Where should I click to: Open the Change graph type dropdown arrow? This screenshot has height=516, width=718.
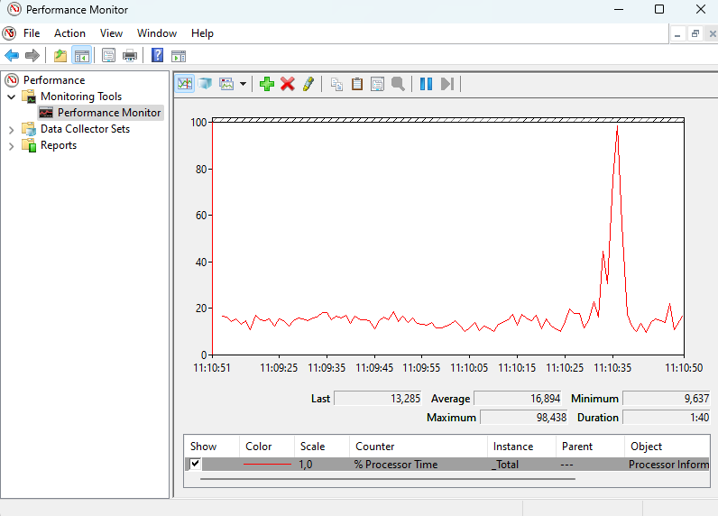(243, 84)
